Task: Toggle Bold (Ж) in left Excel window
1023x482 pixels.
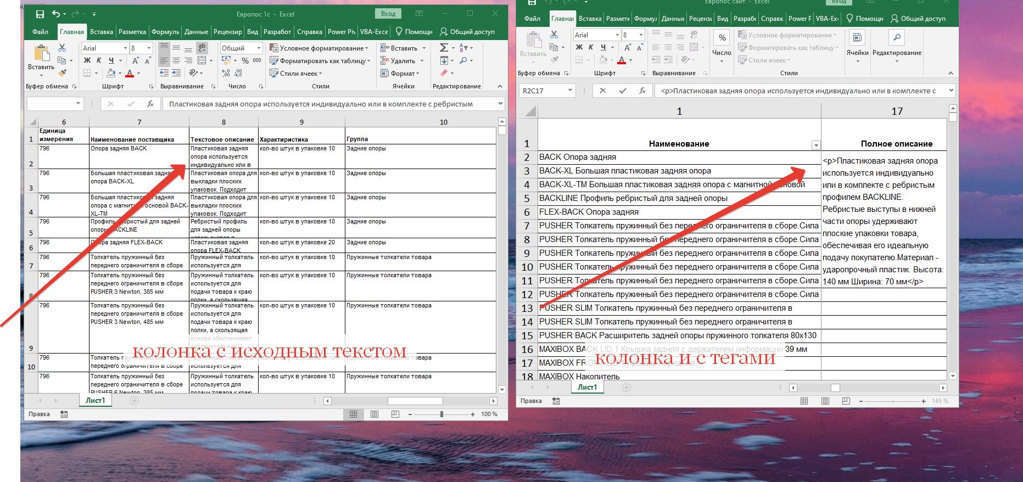Action: tap(87, 60)
